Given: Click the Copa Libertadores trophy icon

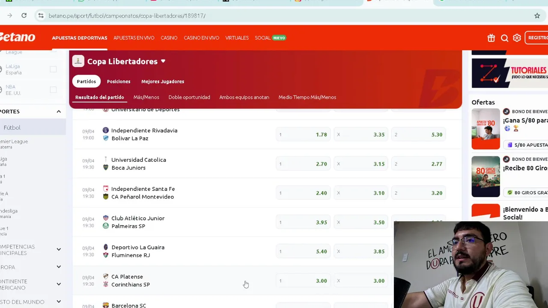Looking at the screenshot, I should (x=78, y=61).
